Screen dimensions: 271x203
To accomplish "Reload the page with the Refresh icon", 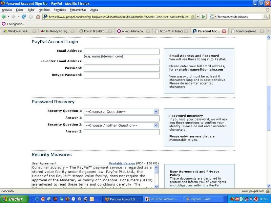I will pos(24,17).
